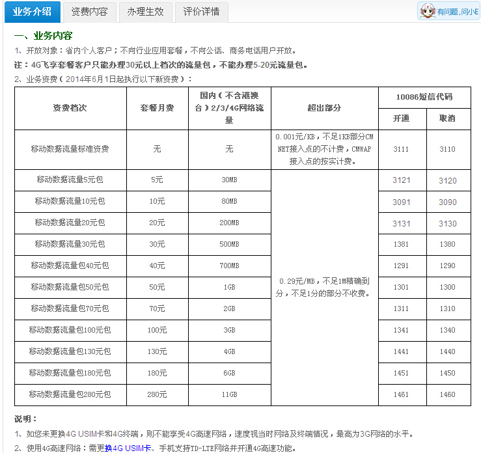Click the 说明 heading below the table
The height and width of the screenshot is (453, 481).
point(25,419)
